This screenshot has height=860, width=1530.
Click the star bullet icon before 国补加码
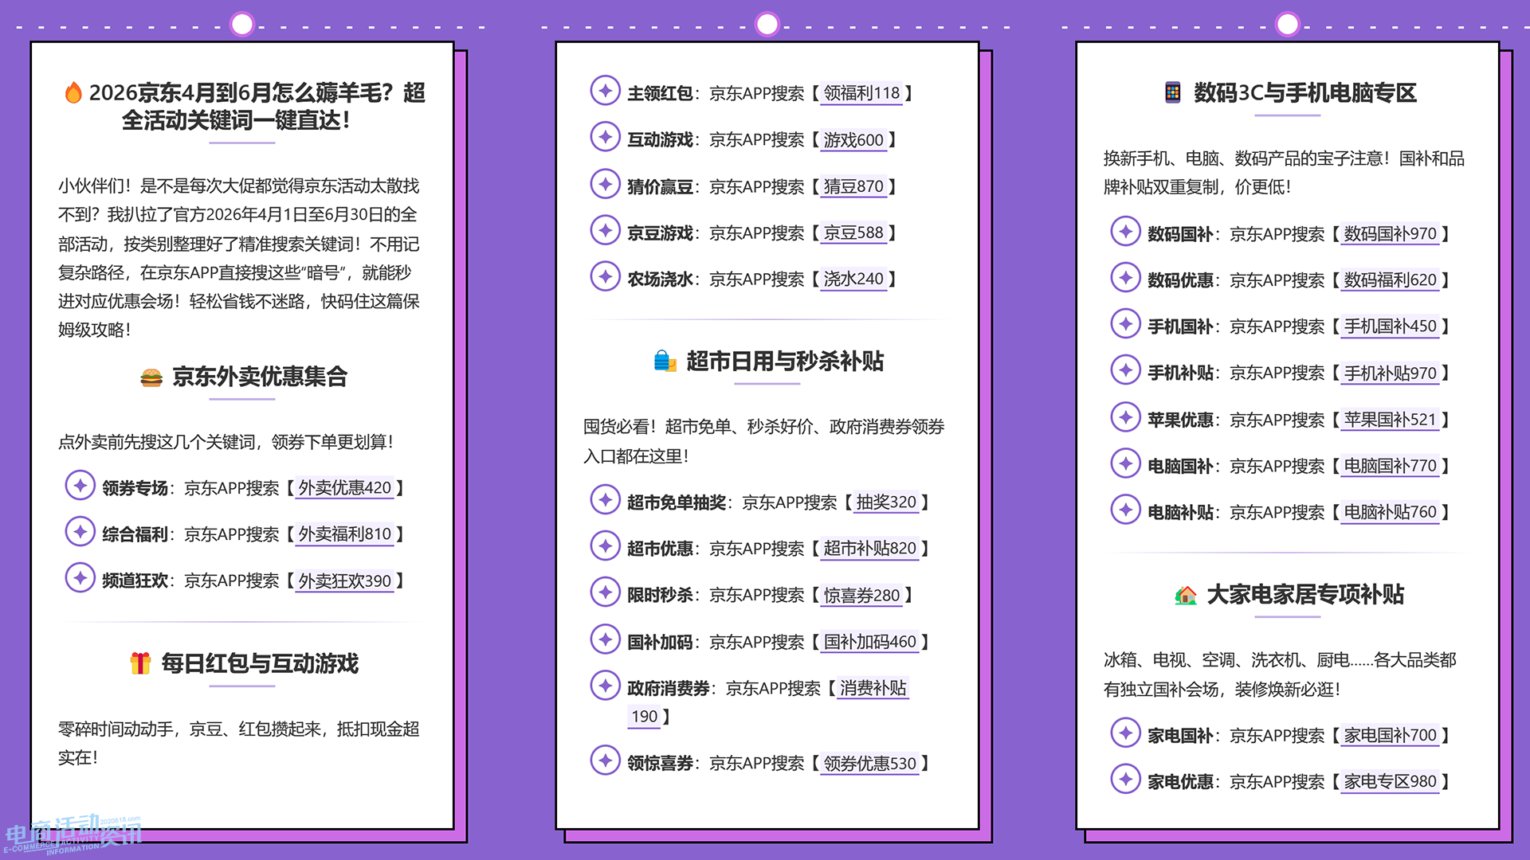coord(606,639)
